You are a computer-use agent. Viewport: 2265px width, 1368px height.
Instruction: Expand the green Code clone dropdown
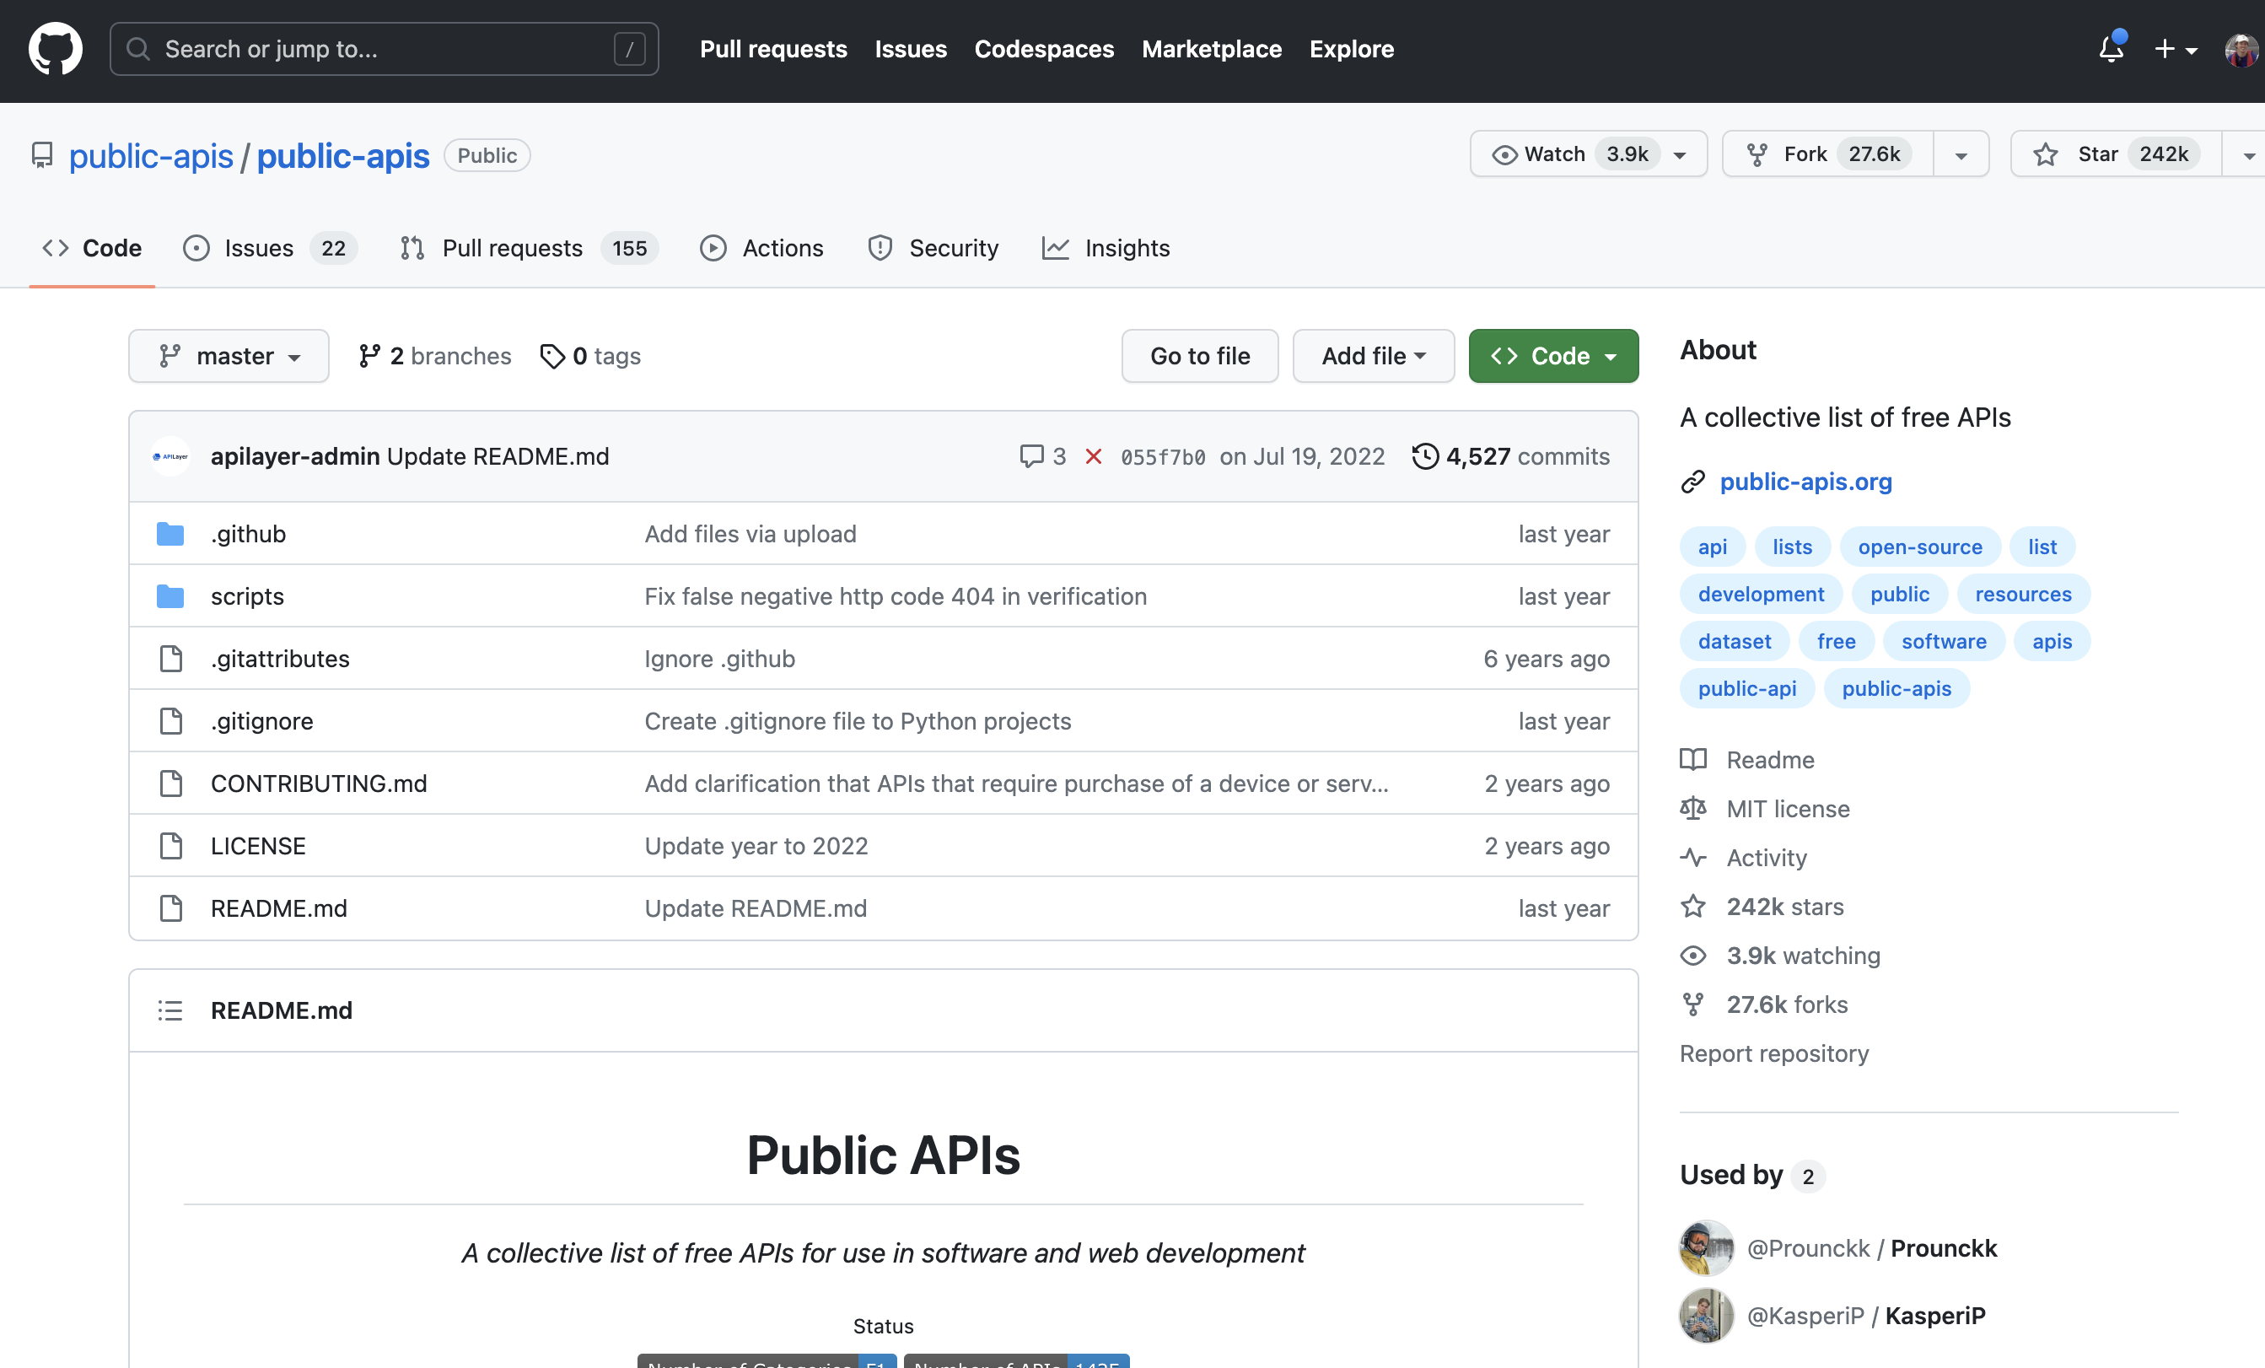[1553, 356]
